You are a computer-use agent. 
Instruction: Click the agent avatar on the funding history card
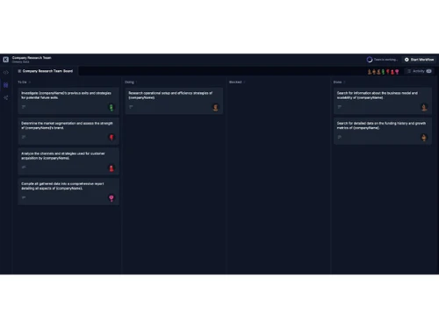click(424, 138)
